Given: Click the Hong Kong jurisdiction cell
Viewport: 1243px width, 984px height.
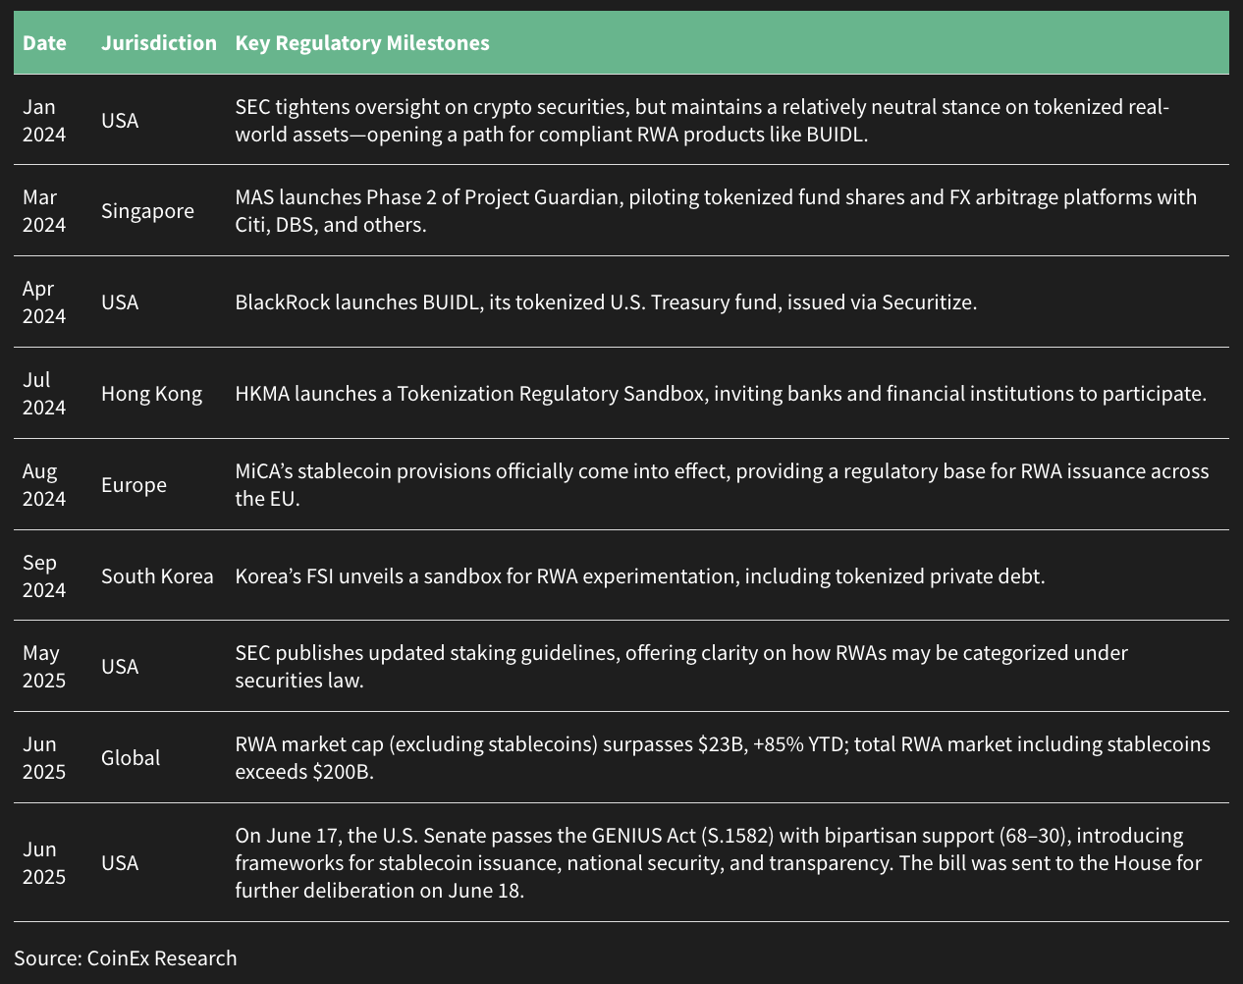Looking at the screenshot, I should [151, 394].
